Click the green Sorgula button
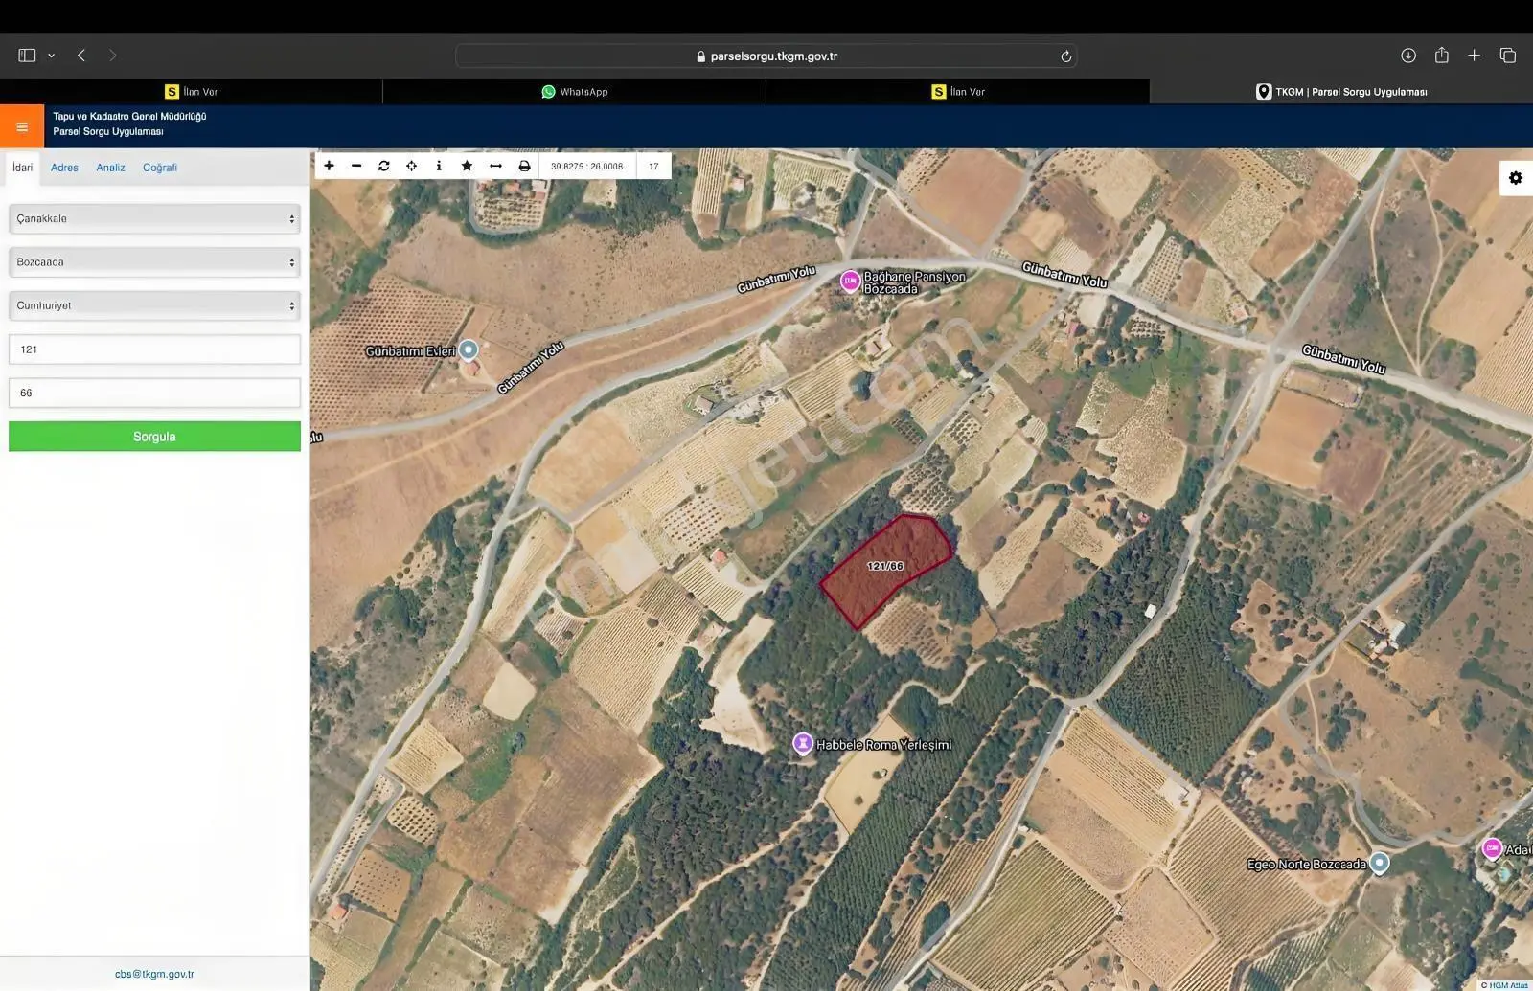This screenshot has height=991, width=1533. 154,437
